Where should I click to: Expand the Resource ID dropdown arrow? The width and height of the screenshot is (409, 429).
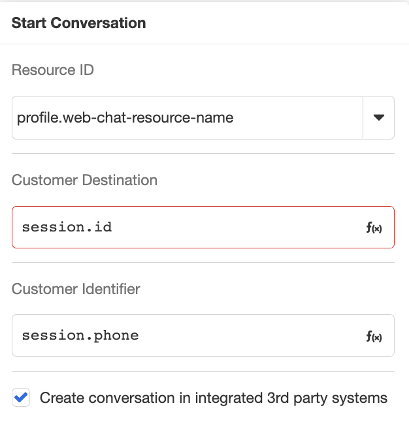378,118
